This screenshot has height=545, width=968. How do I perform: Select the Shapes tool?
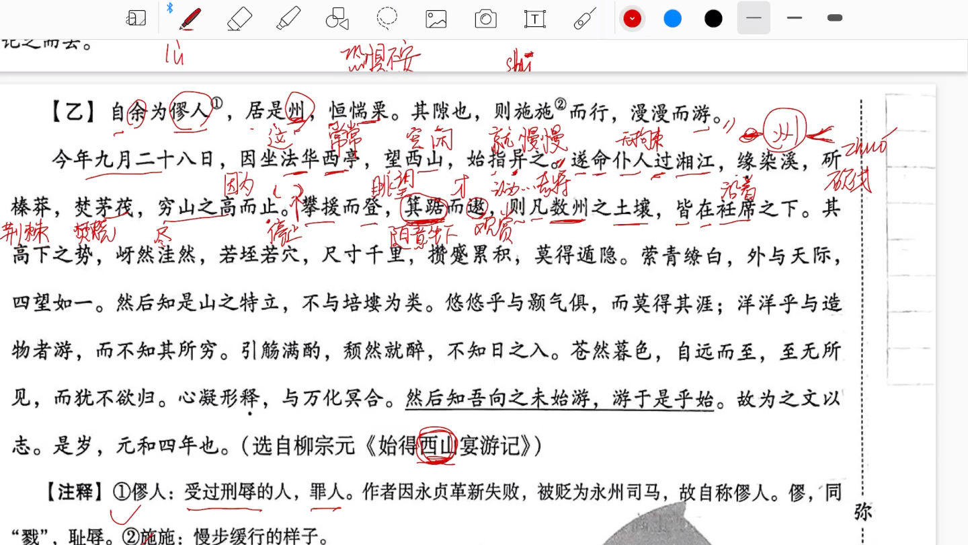tap(337, 18)
